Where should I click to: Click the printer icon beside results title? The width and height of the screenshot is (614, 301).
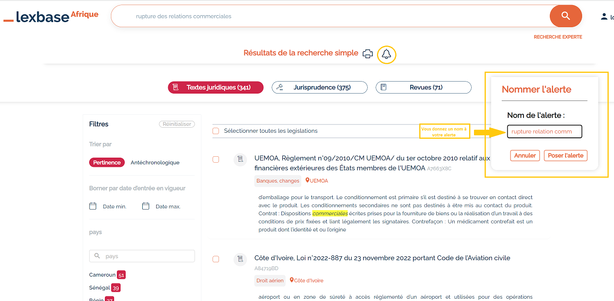(x=368, y=54)
